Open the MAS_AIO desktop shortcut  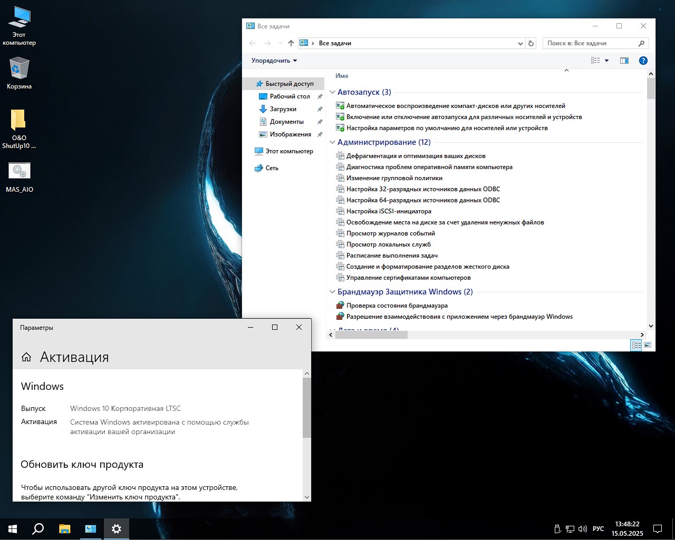20,171
